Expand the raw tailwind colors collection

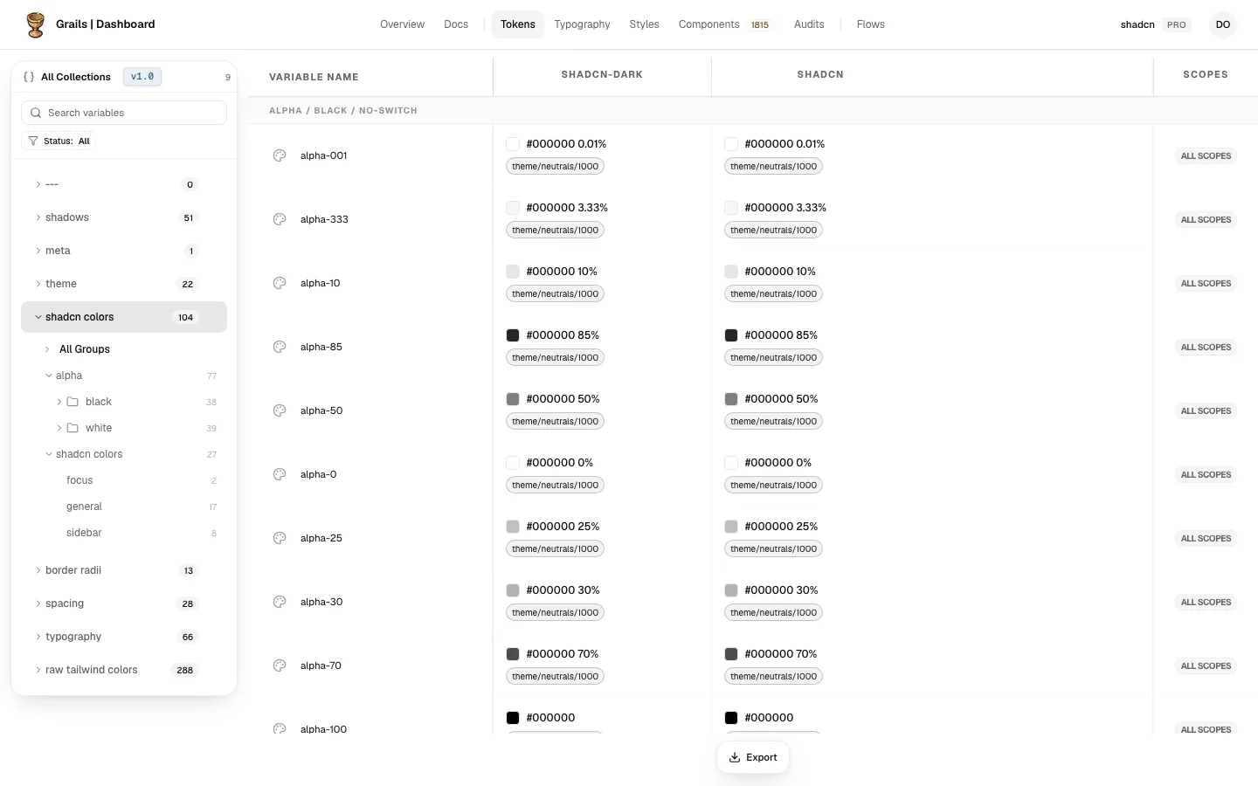(38, 670)
